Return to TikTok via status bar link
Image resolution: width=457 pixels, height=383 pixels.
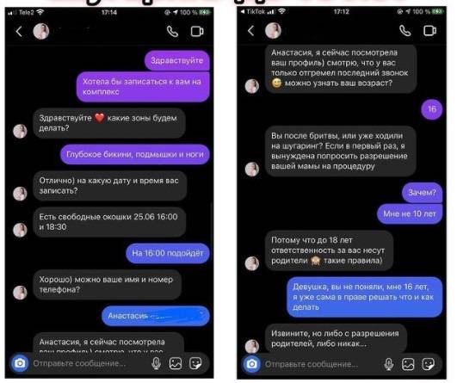(253, 12)
